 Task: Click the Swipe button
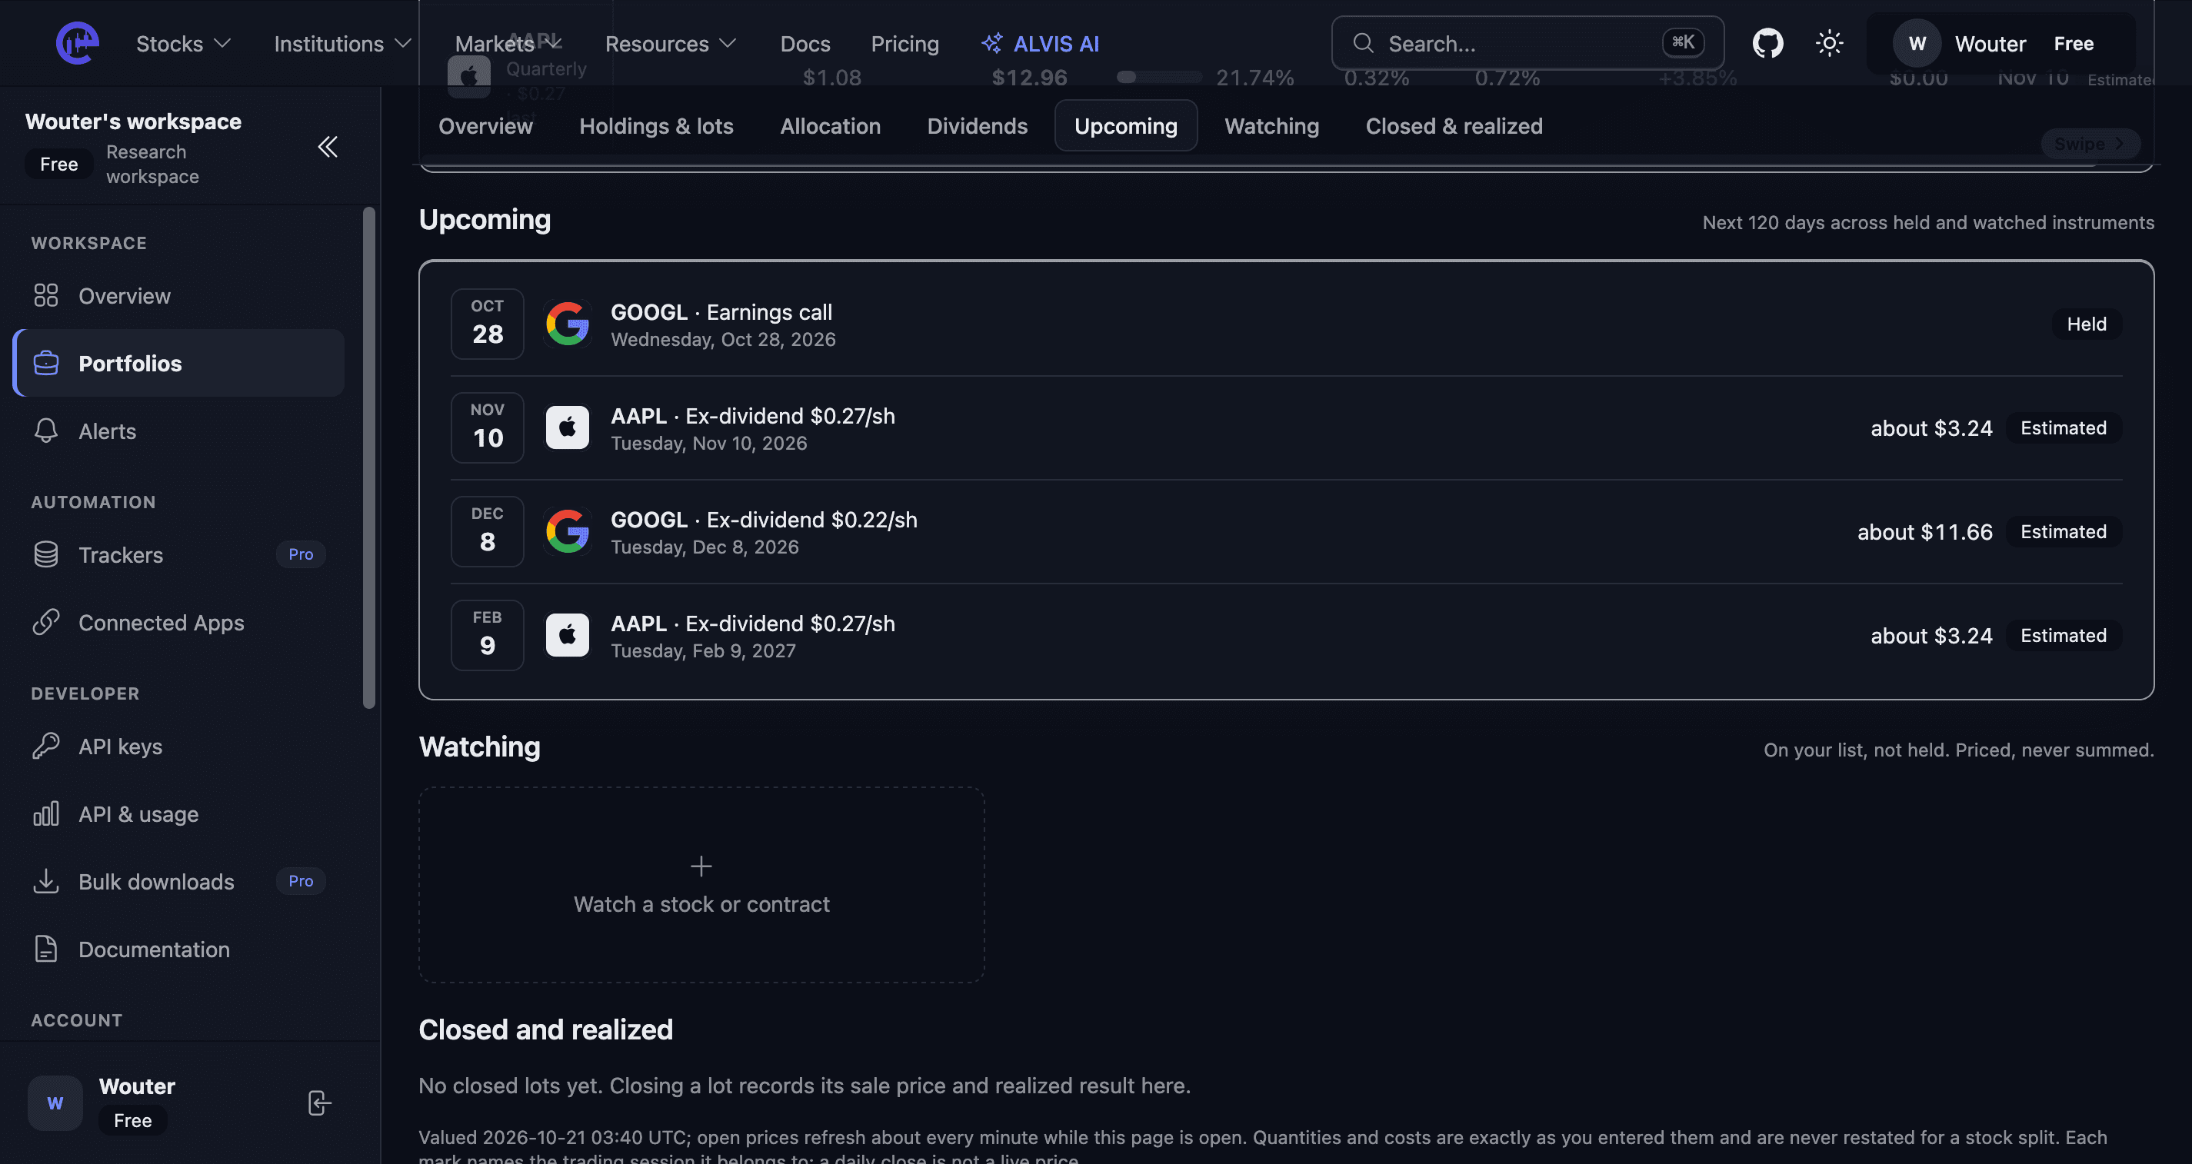pyautogui.click(x=2090, y=143)
